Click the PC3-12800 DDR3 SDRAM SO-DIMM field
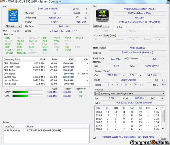This screenshot has width=170, height=145. coord(134,103)
